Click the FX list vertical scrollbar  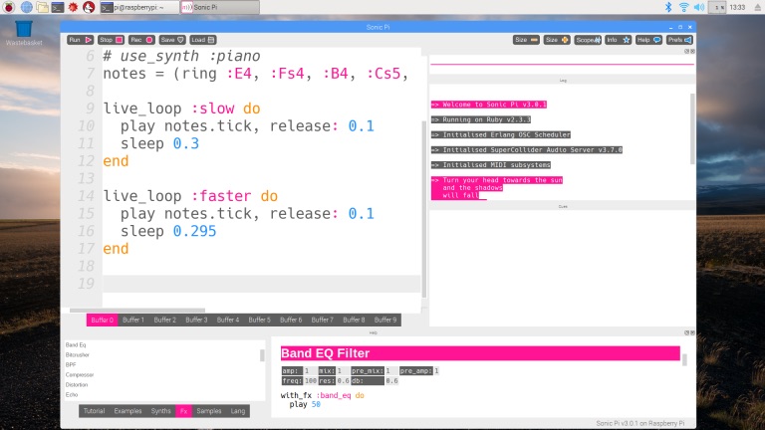(x=263, y=355)
